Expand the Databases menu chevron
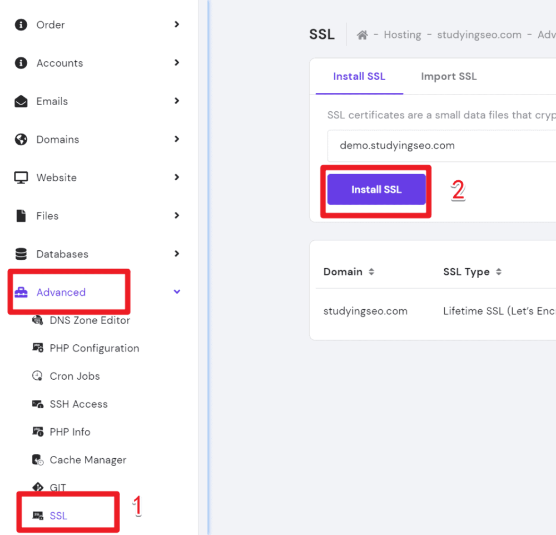Screen dimensions: 556x535 tap(177, 254)
